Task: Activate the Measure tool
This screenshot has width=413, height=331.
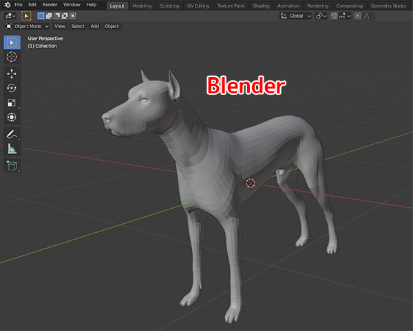Action: 12,148
